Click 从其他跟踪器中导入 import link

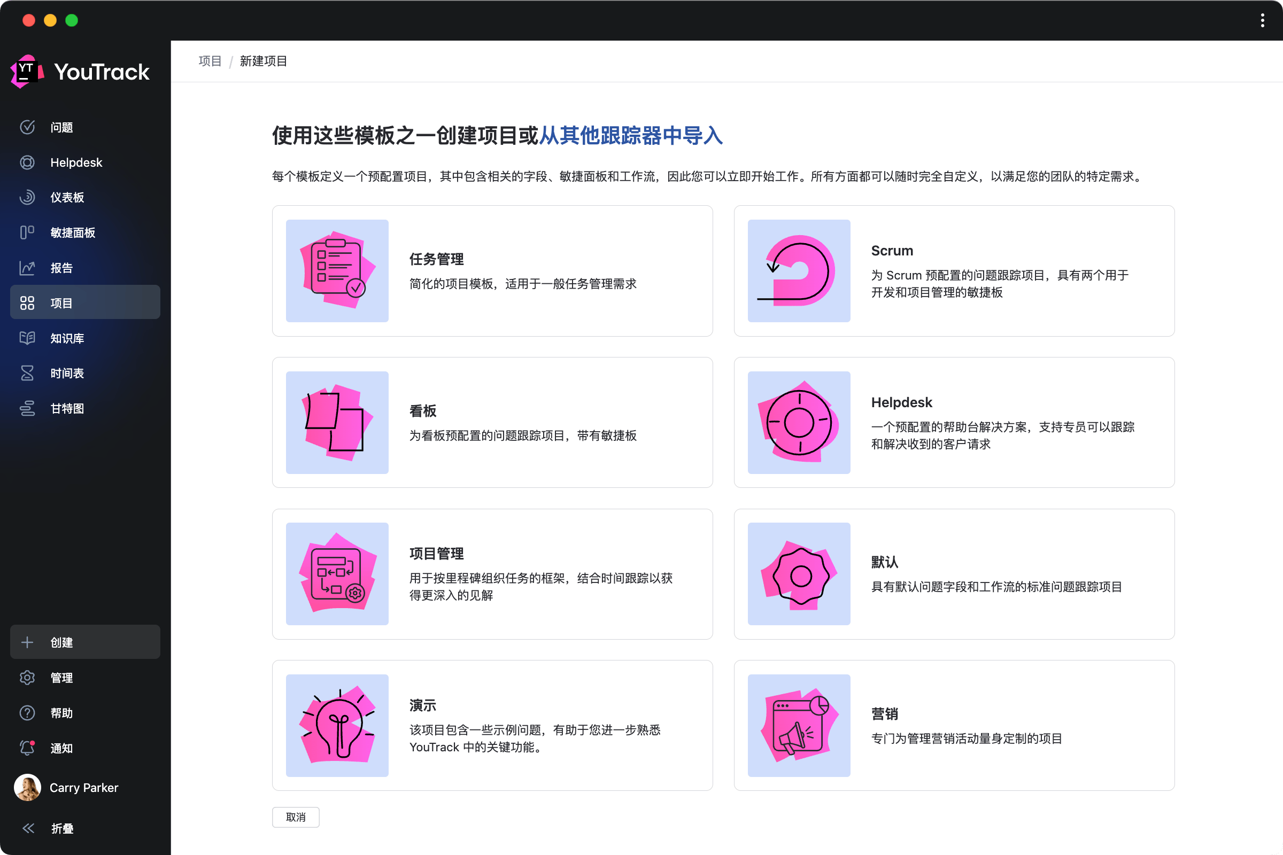[x=631, y=136]
